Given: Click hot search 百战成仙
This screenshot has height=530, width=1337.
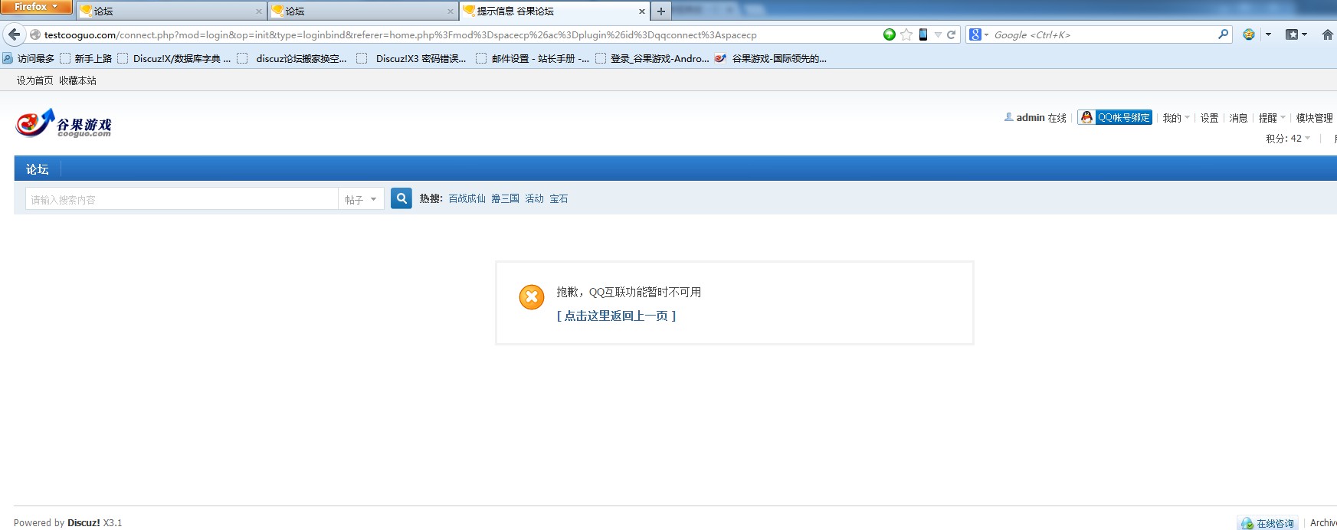Looking at the screenshot, I should pyautogui.click(x=467, y=198).
